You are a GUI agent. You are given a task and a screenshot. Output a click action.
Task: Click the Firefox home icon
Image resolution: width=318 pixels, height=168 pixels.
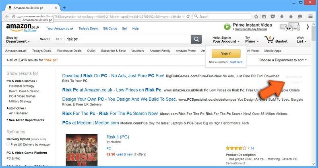pos(291,17)
